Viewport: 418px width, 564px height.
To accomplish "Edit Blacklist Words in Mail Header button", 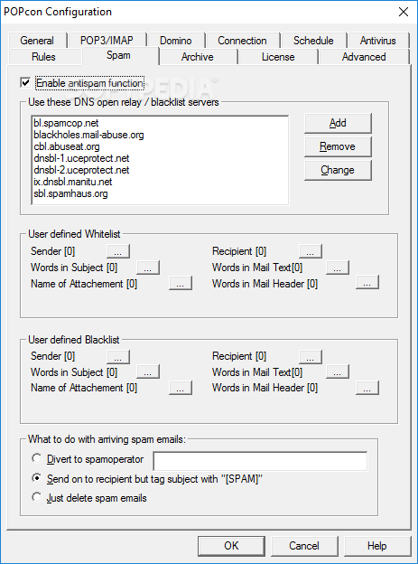I will [x=367, y=388].
